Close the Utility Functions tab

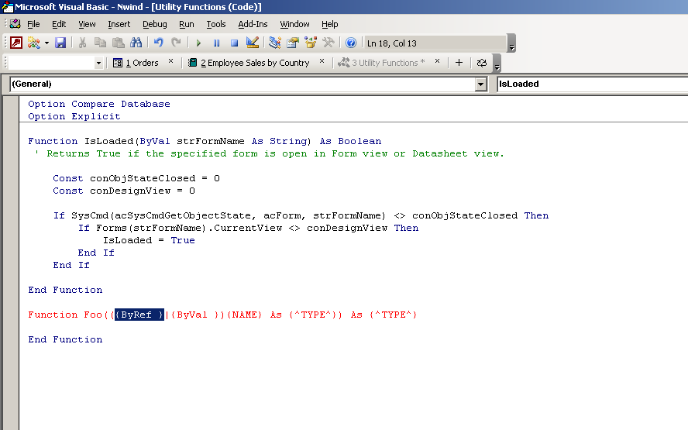coord(438,61)
